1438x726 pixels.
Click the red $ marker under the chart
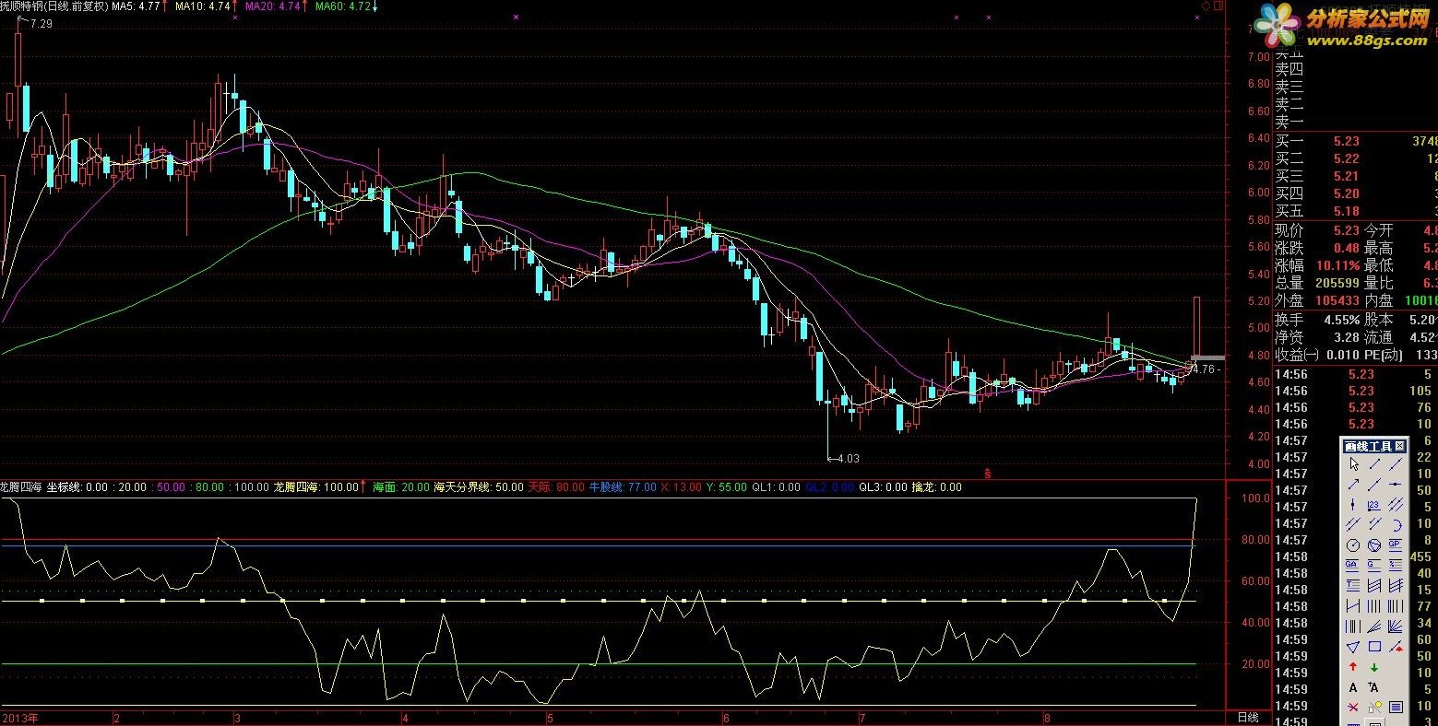point(988,474)
